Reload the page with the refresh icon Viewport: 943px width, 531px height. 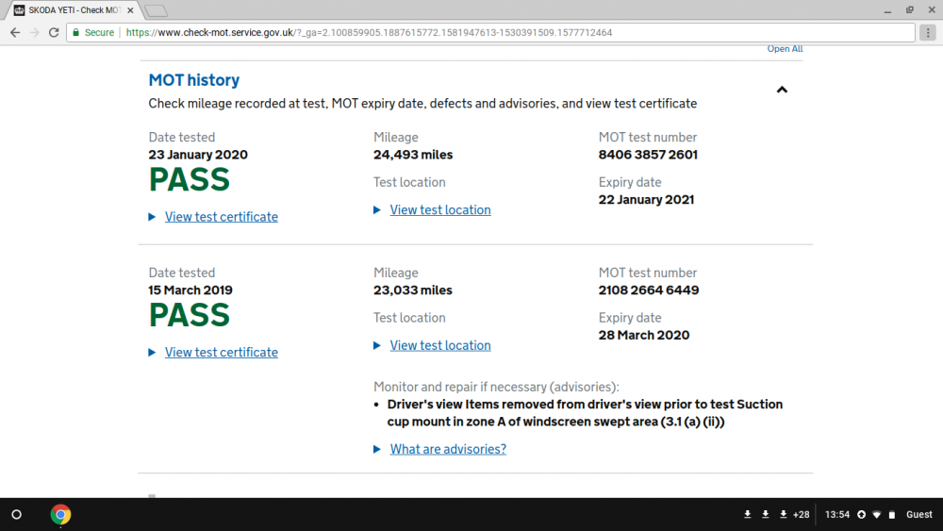click(x=54, y=32)
